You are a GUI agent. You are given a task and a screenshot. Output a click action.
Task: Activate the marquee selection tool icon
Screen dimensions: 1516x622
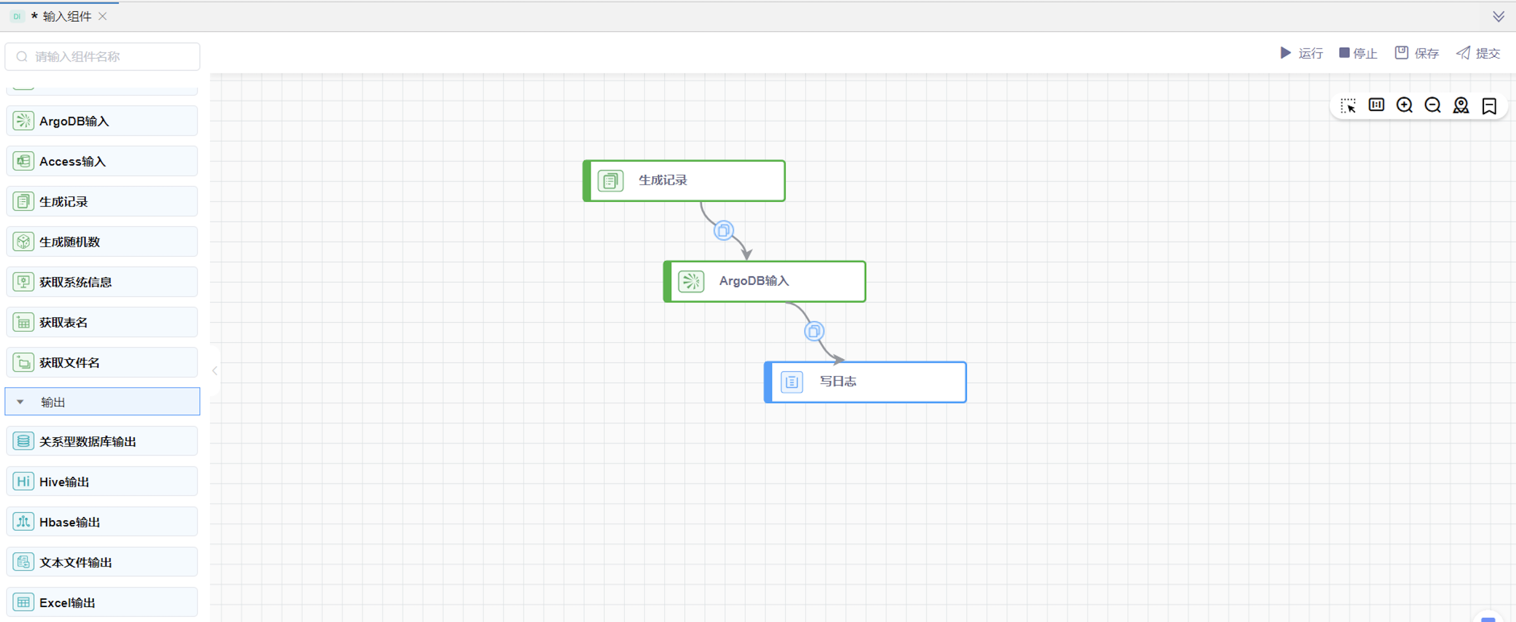[1348, 105]
